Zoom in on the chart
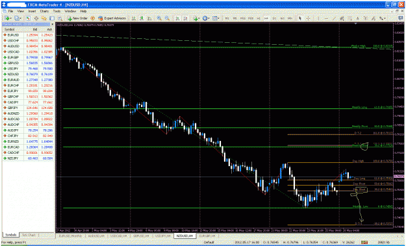This screenshot has height=246, width=406. click(159, 18)
